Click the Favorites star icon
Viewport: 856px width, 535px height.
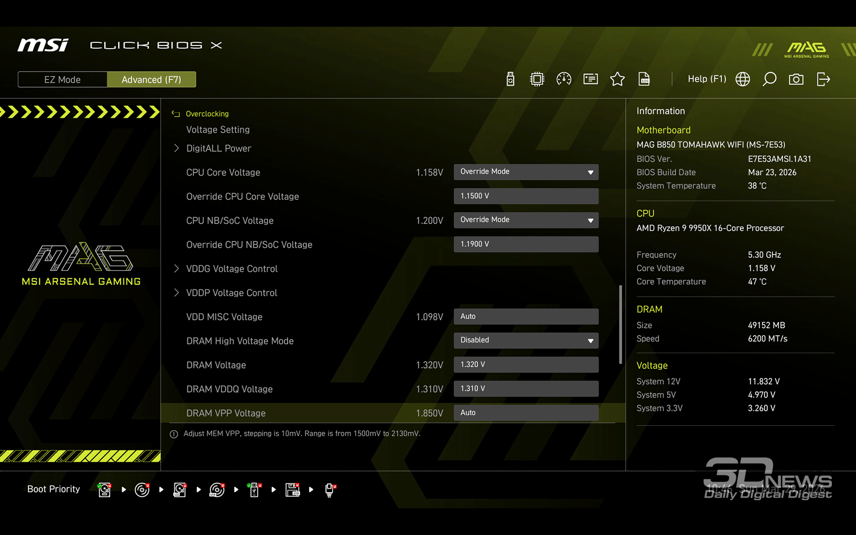617,79
